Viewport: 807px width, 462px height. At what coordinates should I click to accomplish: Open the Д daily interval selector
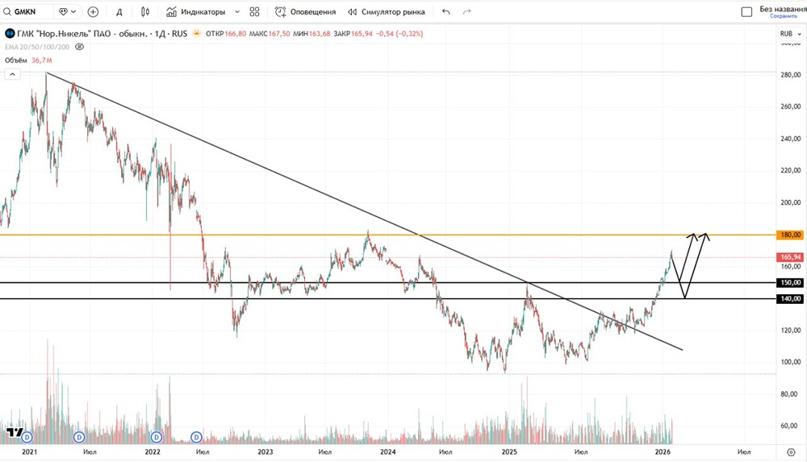(x=119, y=12)
